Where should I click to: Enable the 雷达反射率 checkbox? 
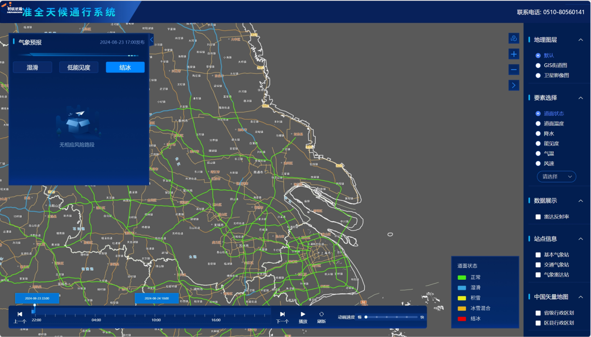point(538,217)
